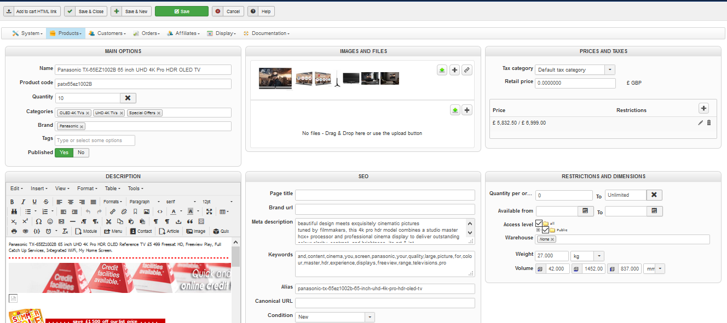Preview description with the eye icon
The height and width of the screenshot is (323, 727).
click(25, 231)
